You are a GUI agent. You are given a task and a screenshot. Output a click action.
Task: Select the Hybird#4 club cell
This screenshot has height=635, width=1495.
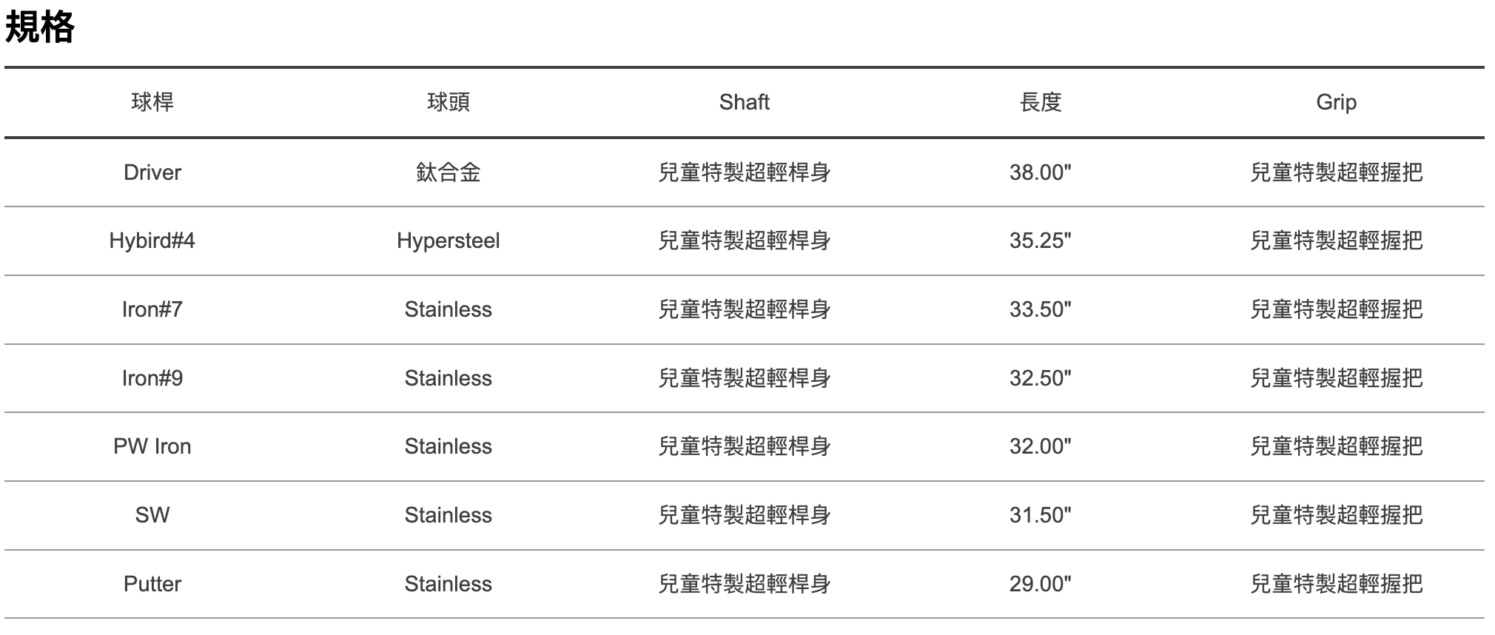[x=152, y=241]
